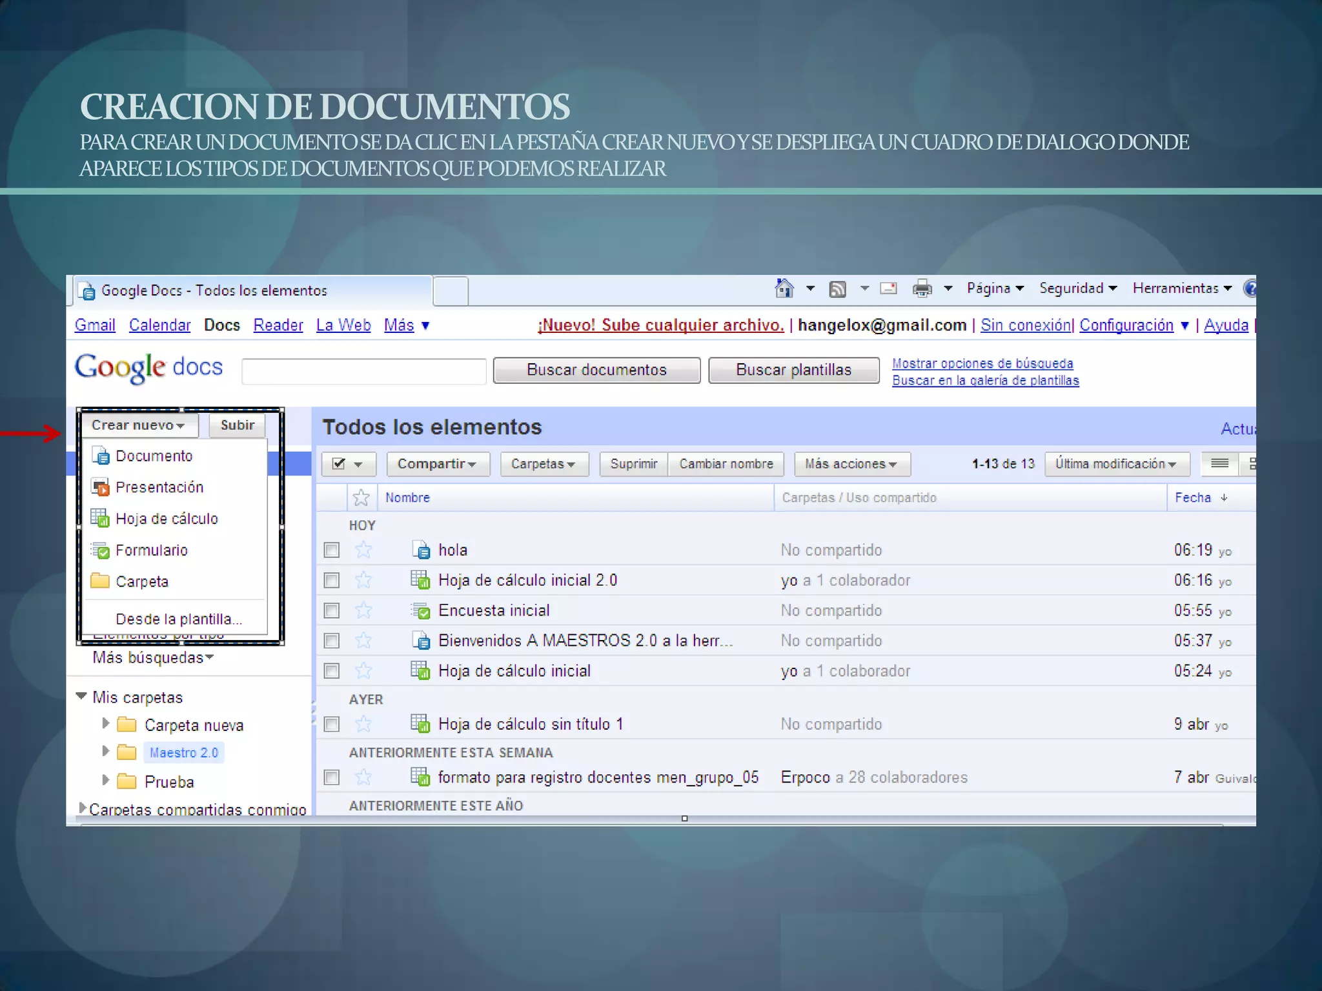Image resolution: width=1322 pixels, height=991 pixels.
Task: Open browser 'Herramientas' menu
Action: coord(1182,288)
